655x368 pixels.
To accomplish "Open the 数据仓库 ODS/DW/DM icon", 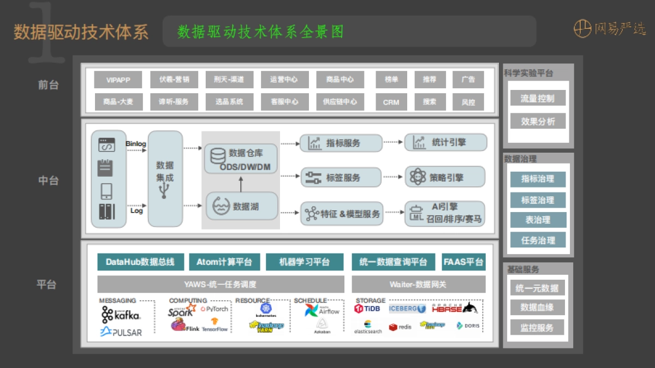I will click(240, 158).
